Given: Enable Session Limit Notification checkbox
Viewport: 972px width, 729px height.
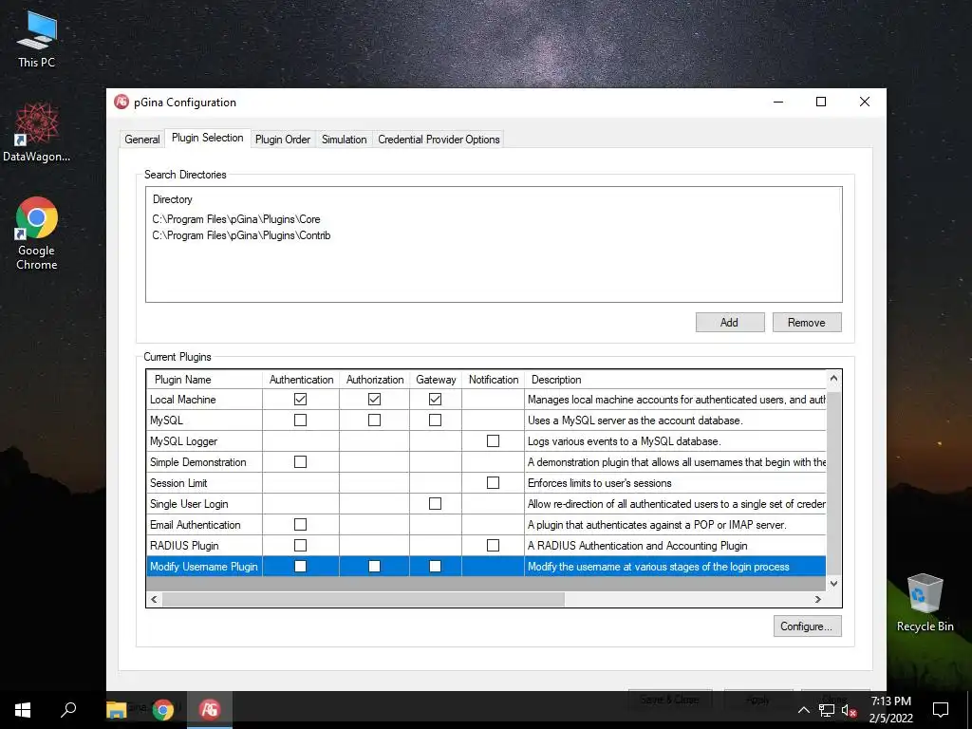Looking at the screenshot, I should point(493,482).
